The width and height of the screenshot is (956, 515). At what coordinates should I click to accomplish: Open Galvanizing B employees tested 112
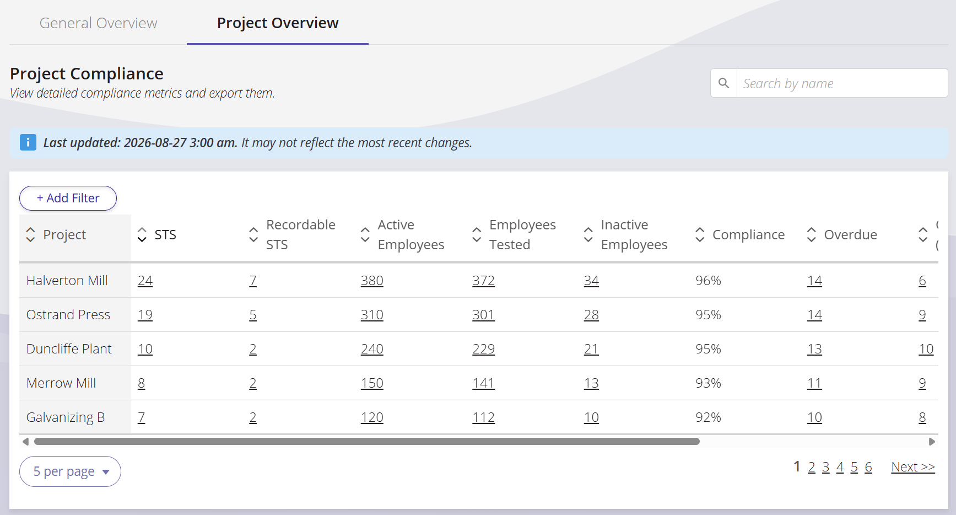483,417
